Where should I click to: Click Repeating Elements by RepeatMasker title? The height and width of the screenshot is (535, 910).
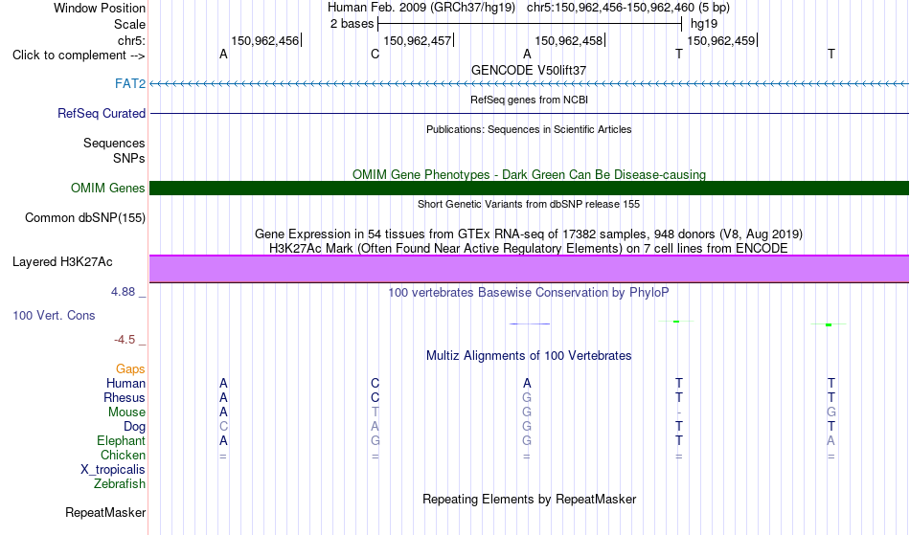click(x=530, y=499)
